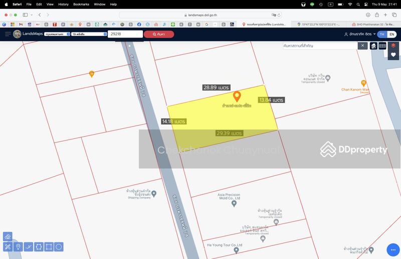Open the Bookmarks menu in the menu bar
Image resolution: width=401 pixels, height=259 pixels.
(x=81, y=4)
